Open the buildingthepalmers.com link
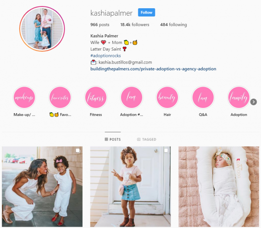Image resolution: width=261 pixels, height=228 pixels. click(x=153, y=69)
